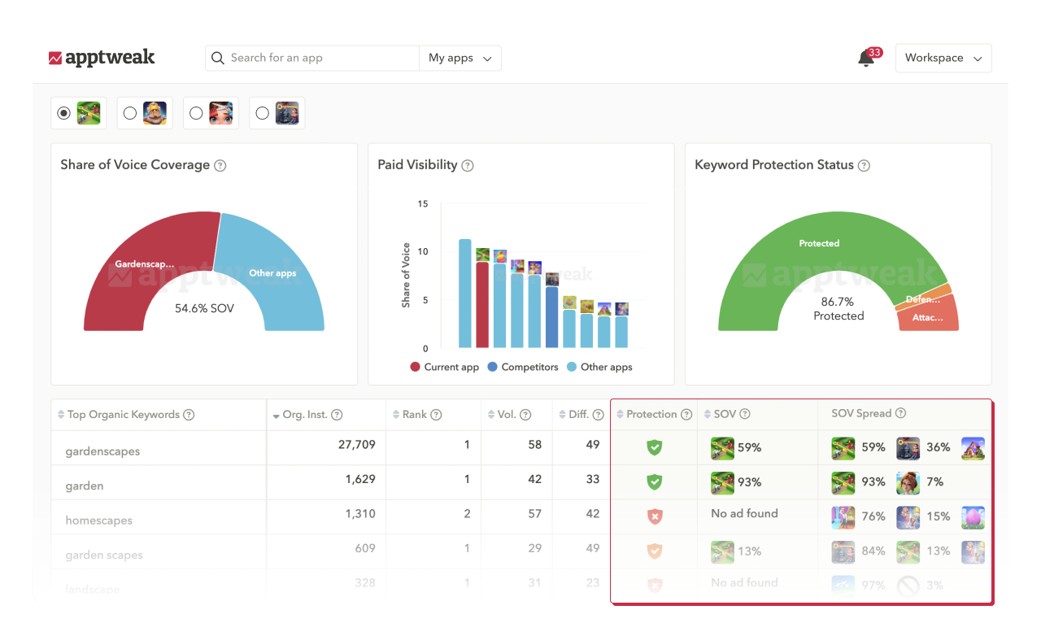Viewport: 1041px width, 636px height.
Task: Click app icon beside 15% in SOV Spread
Action: [908, 517]
